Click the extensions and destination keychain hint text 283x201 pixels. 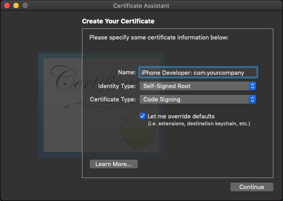199,123
